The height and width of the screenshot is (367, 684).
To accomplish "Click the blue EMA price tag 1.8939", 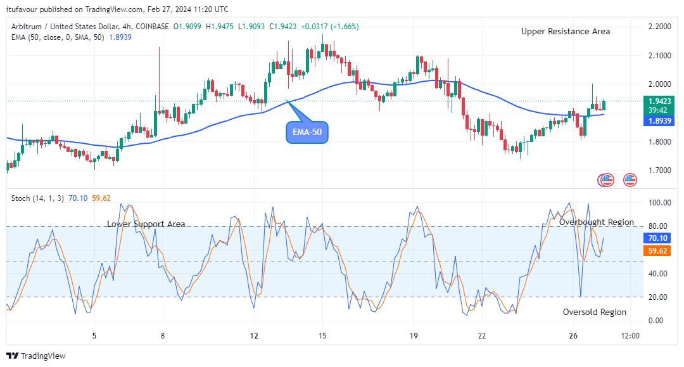I will click(x=659, y=121).
